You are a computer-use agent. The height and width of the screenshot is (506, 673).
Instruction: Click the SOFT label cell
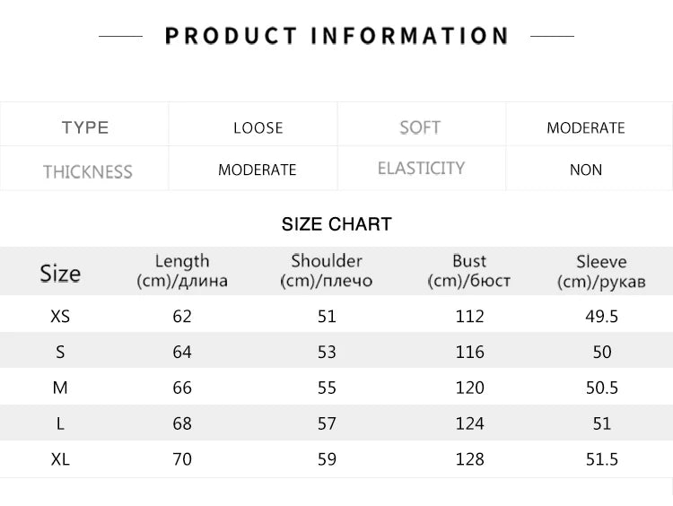coord(420,127)
